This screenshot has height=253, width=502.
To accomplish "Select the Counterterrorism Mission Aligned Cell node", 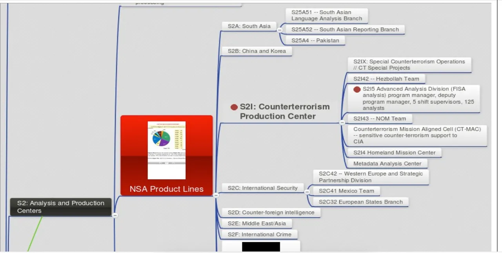I will point(417,135).
